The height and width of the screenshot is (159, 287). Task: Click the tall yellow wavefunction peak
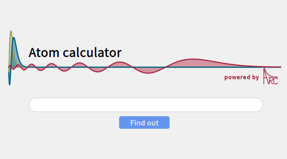pos(11,36)
